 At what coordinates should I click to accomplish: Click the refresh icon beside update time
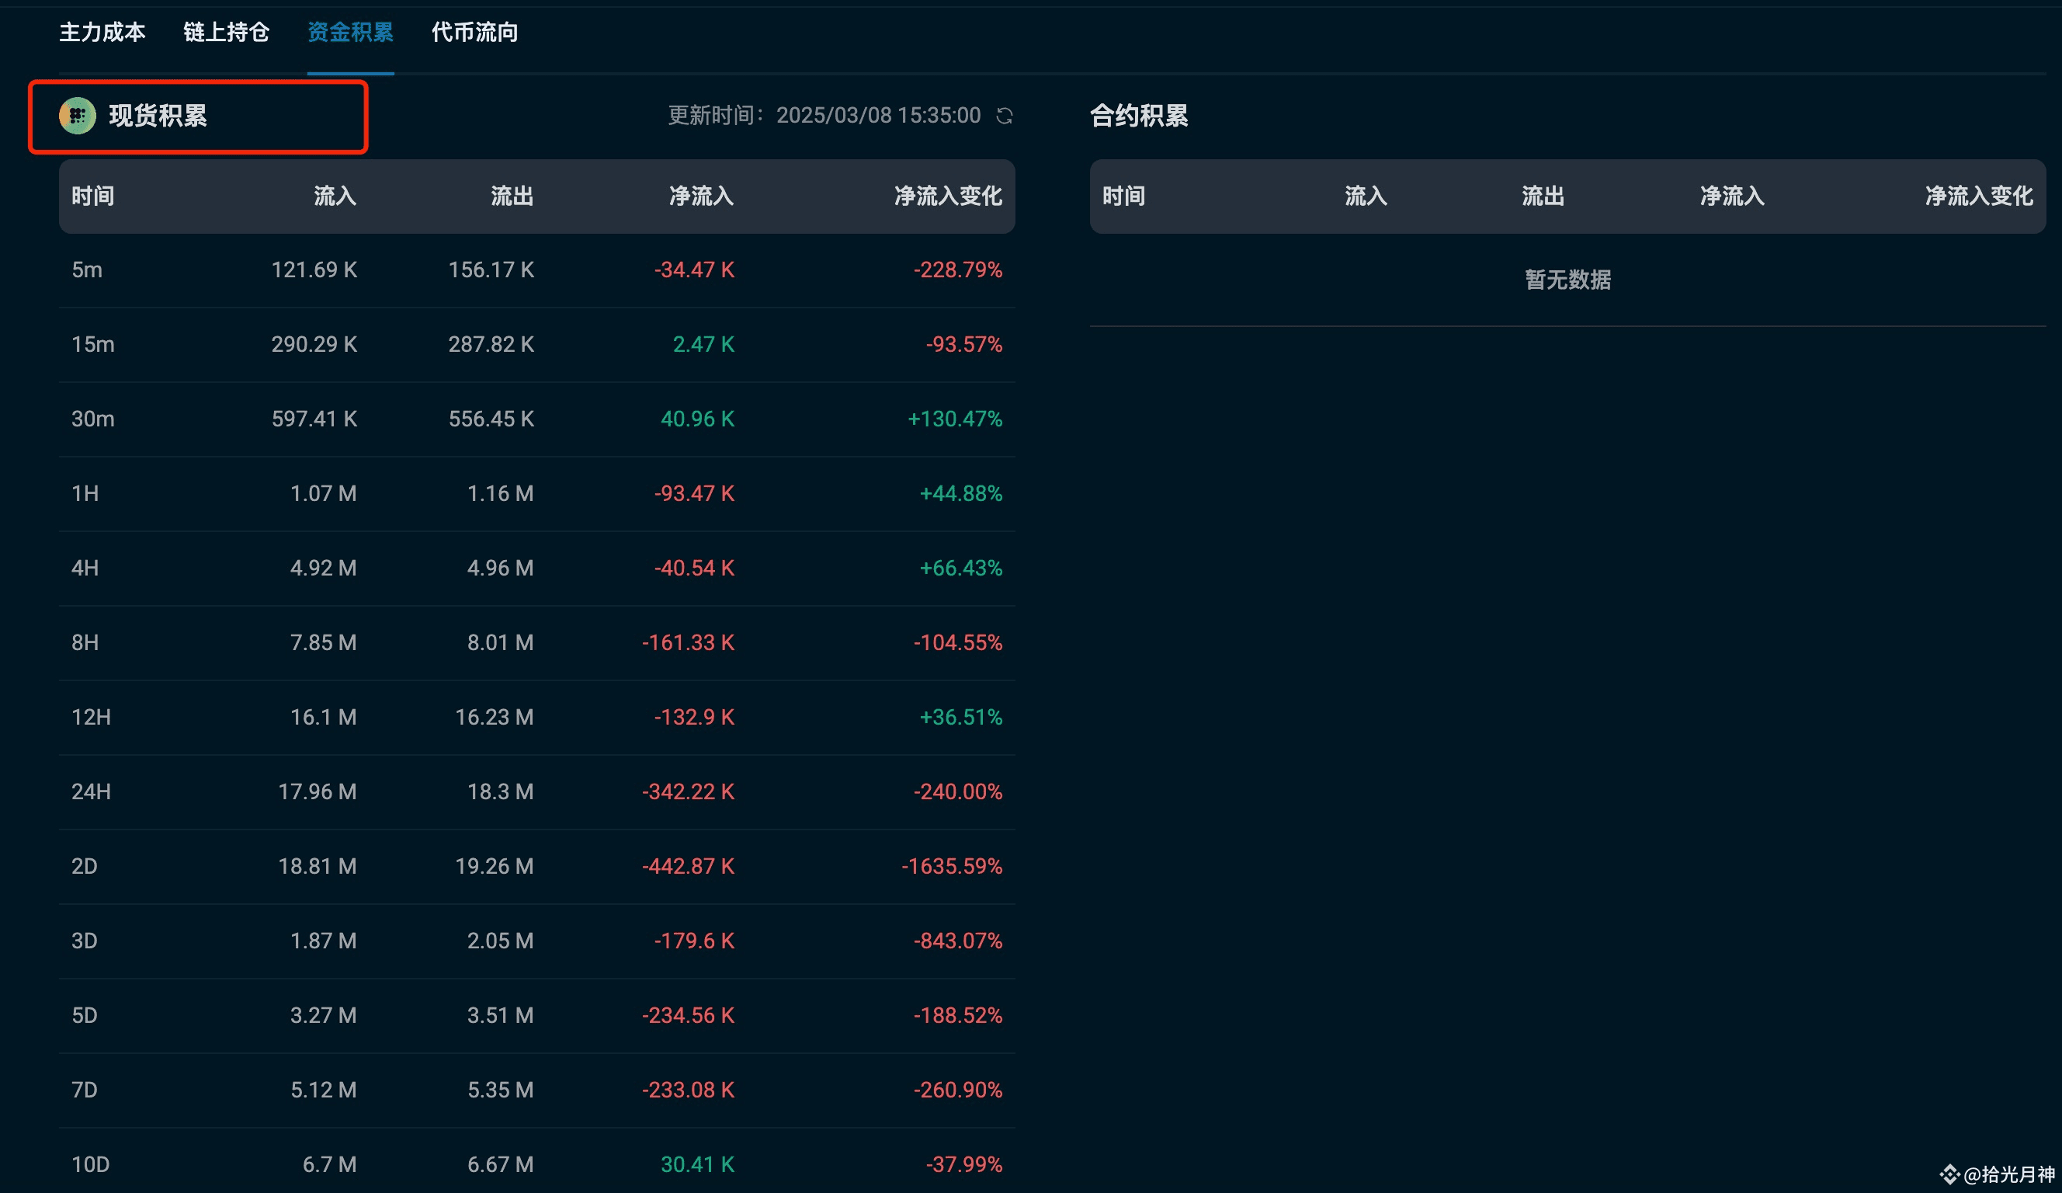click(1004, 116)
